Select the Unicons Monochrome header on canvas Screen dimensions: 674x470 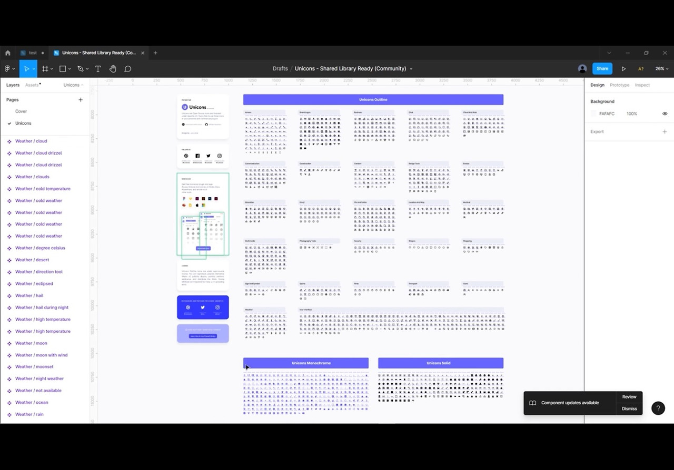[x=306, y=363]
